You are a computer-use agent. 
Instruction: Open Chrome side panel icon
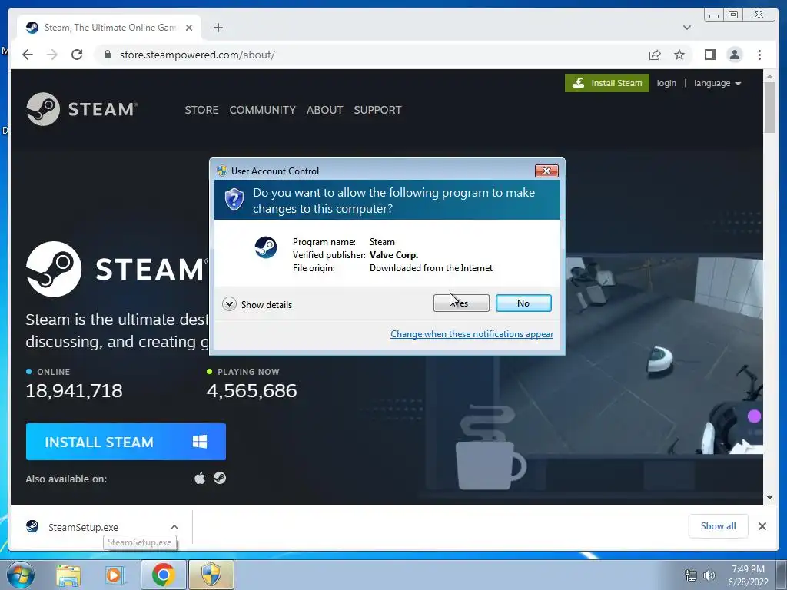point(709,55)
